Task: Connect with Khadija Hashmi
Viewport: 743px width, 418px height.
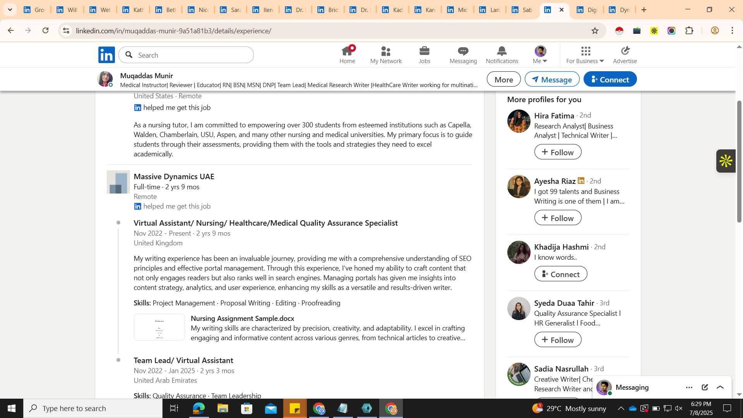Action: click(x=560, y=274)
